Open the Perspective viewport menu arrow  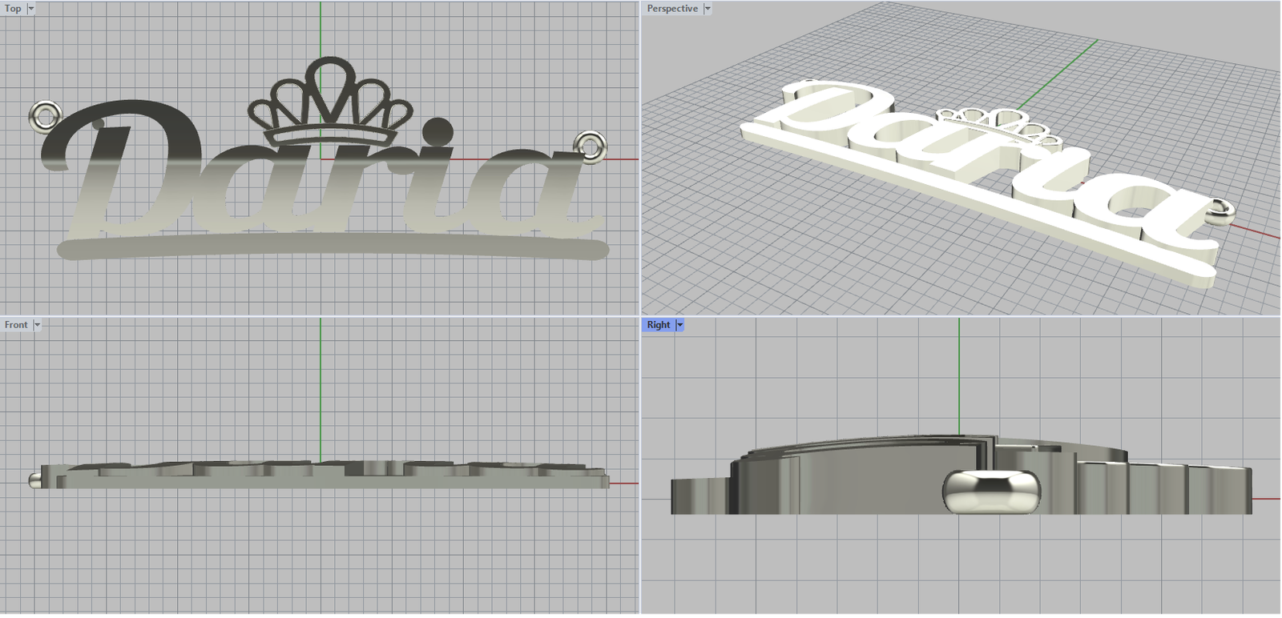[708, 9]
